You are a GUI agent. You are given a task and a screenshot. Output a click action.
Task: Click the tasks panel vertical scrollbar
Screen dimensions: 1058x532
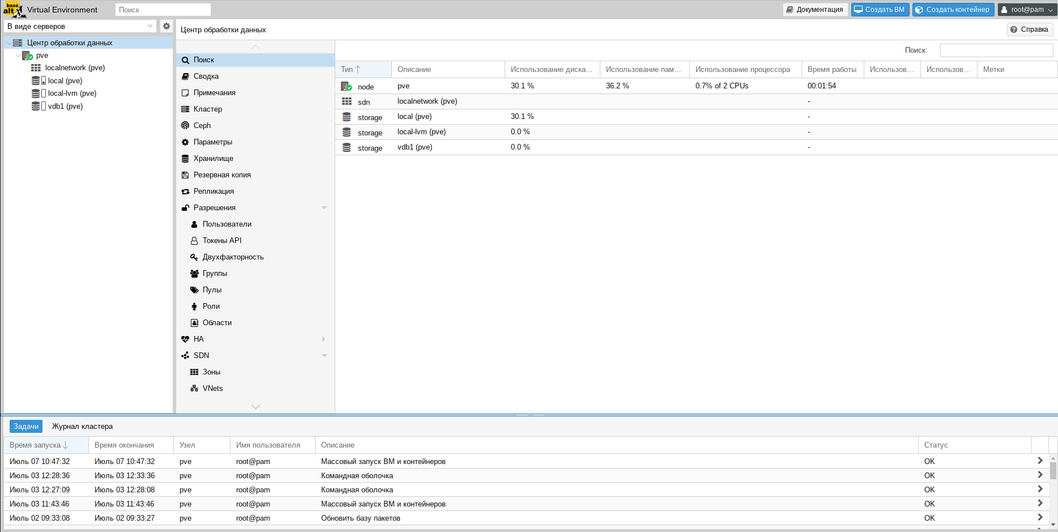pyautogui.click(x=1053, y=470)
